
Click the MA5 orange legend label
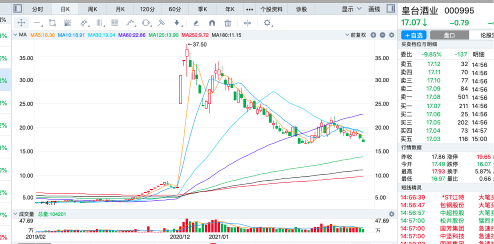click(43, 35)
